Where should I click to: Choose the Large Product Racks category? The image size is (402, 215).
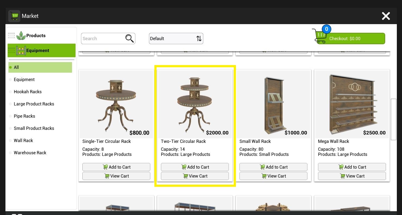(34, 104)
